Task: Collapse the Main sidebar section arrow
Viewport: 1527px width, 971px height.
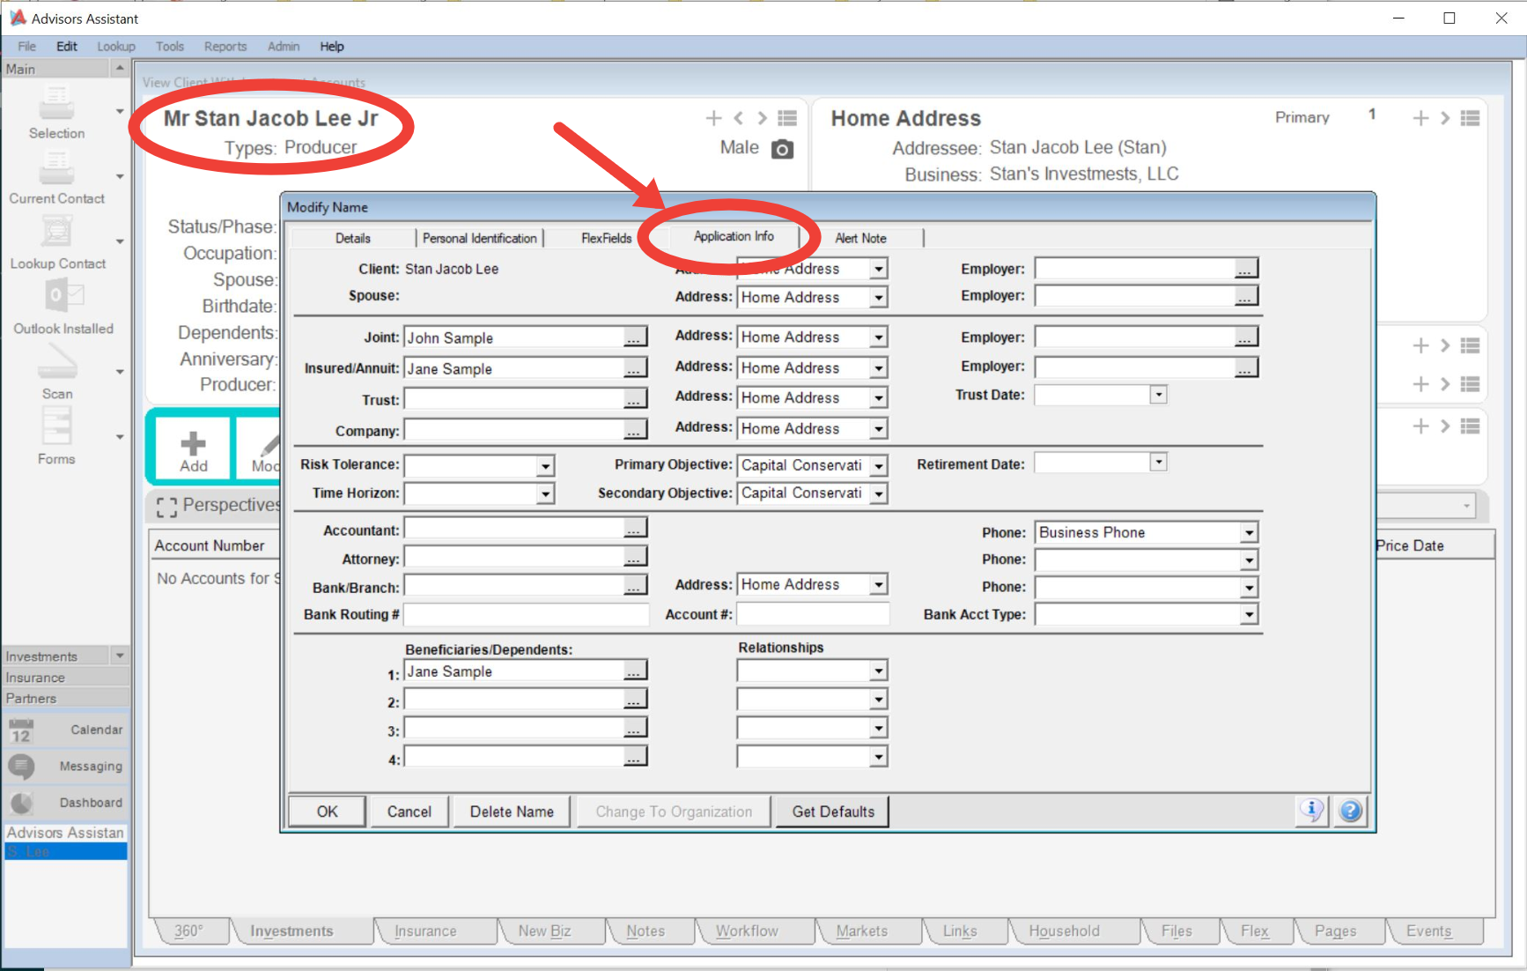Action: [x=120, y=68]
